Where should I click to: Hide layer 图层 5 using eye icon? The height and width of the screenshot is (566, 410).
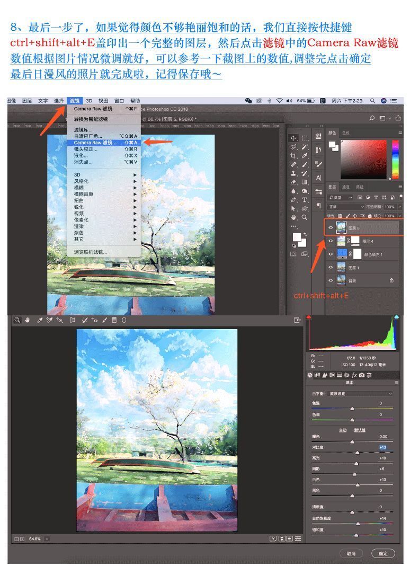coord(331,228)
